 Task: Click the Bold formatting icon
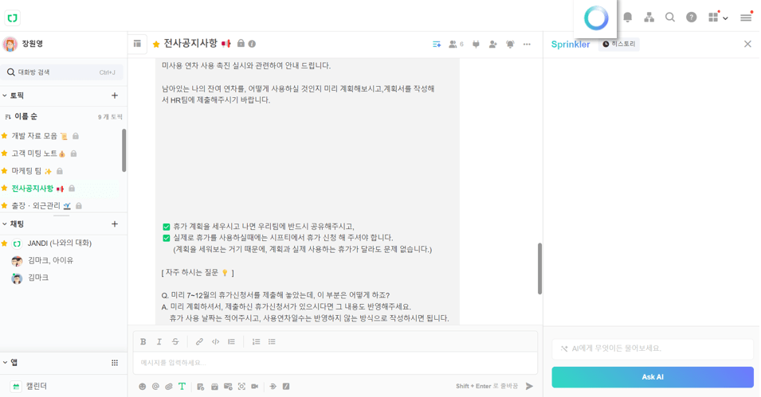[x=143, y=342]
